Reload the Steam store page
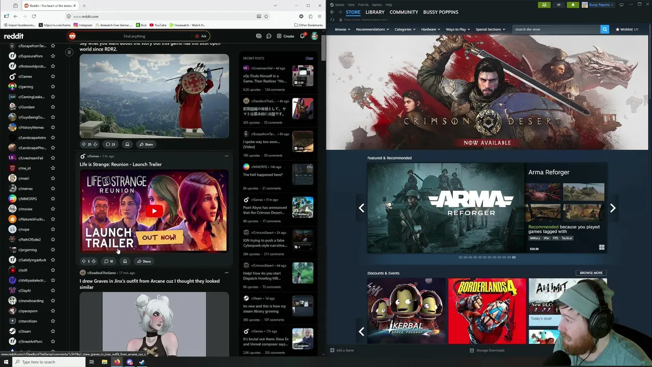The height and width of the screenshot is (367, 652). click(332, 19)
